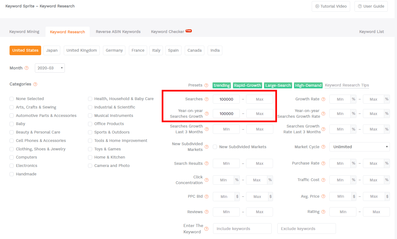Toggle the New Subdivided Markets checkbox

pyautogui.click(x=215, y=147)
